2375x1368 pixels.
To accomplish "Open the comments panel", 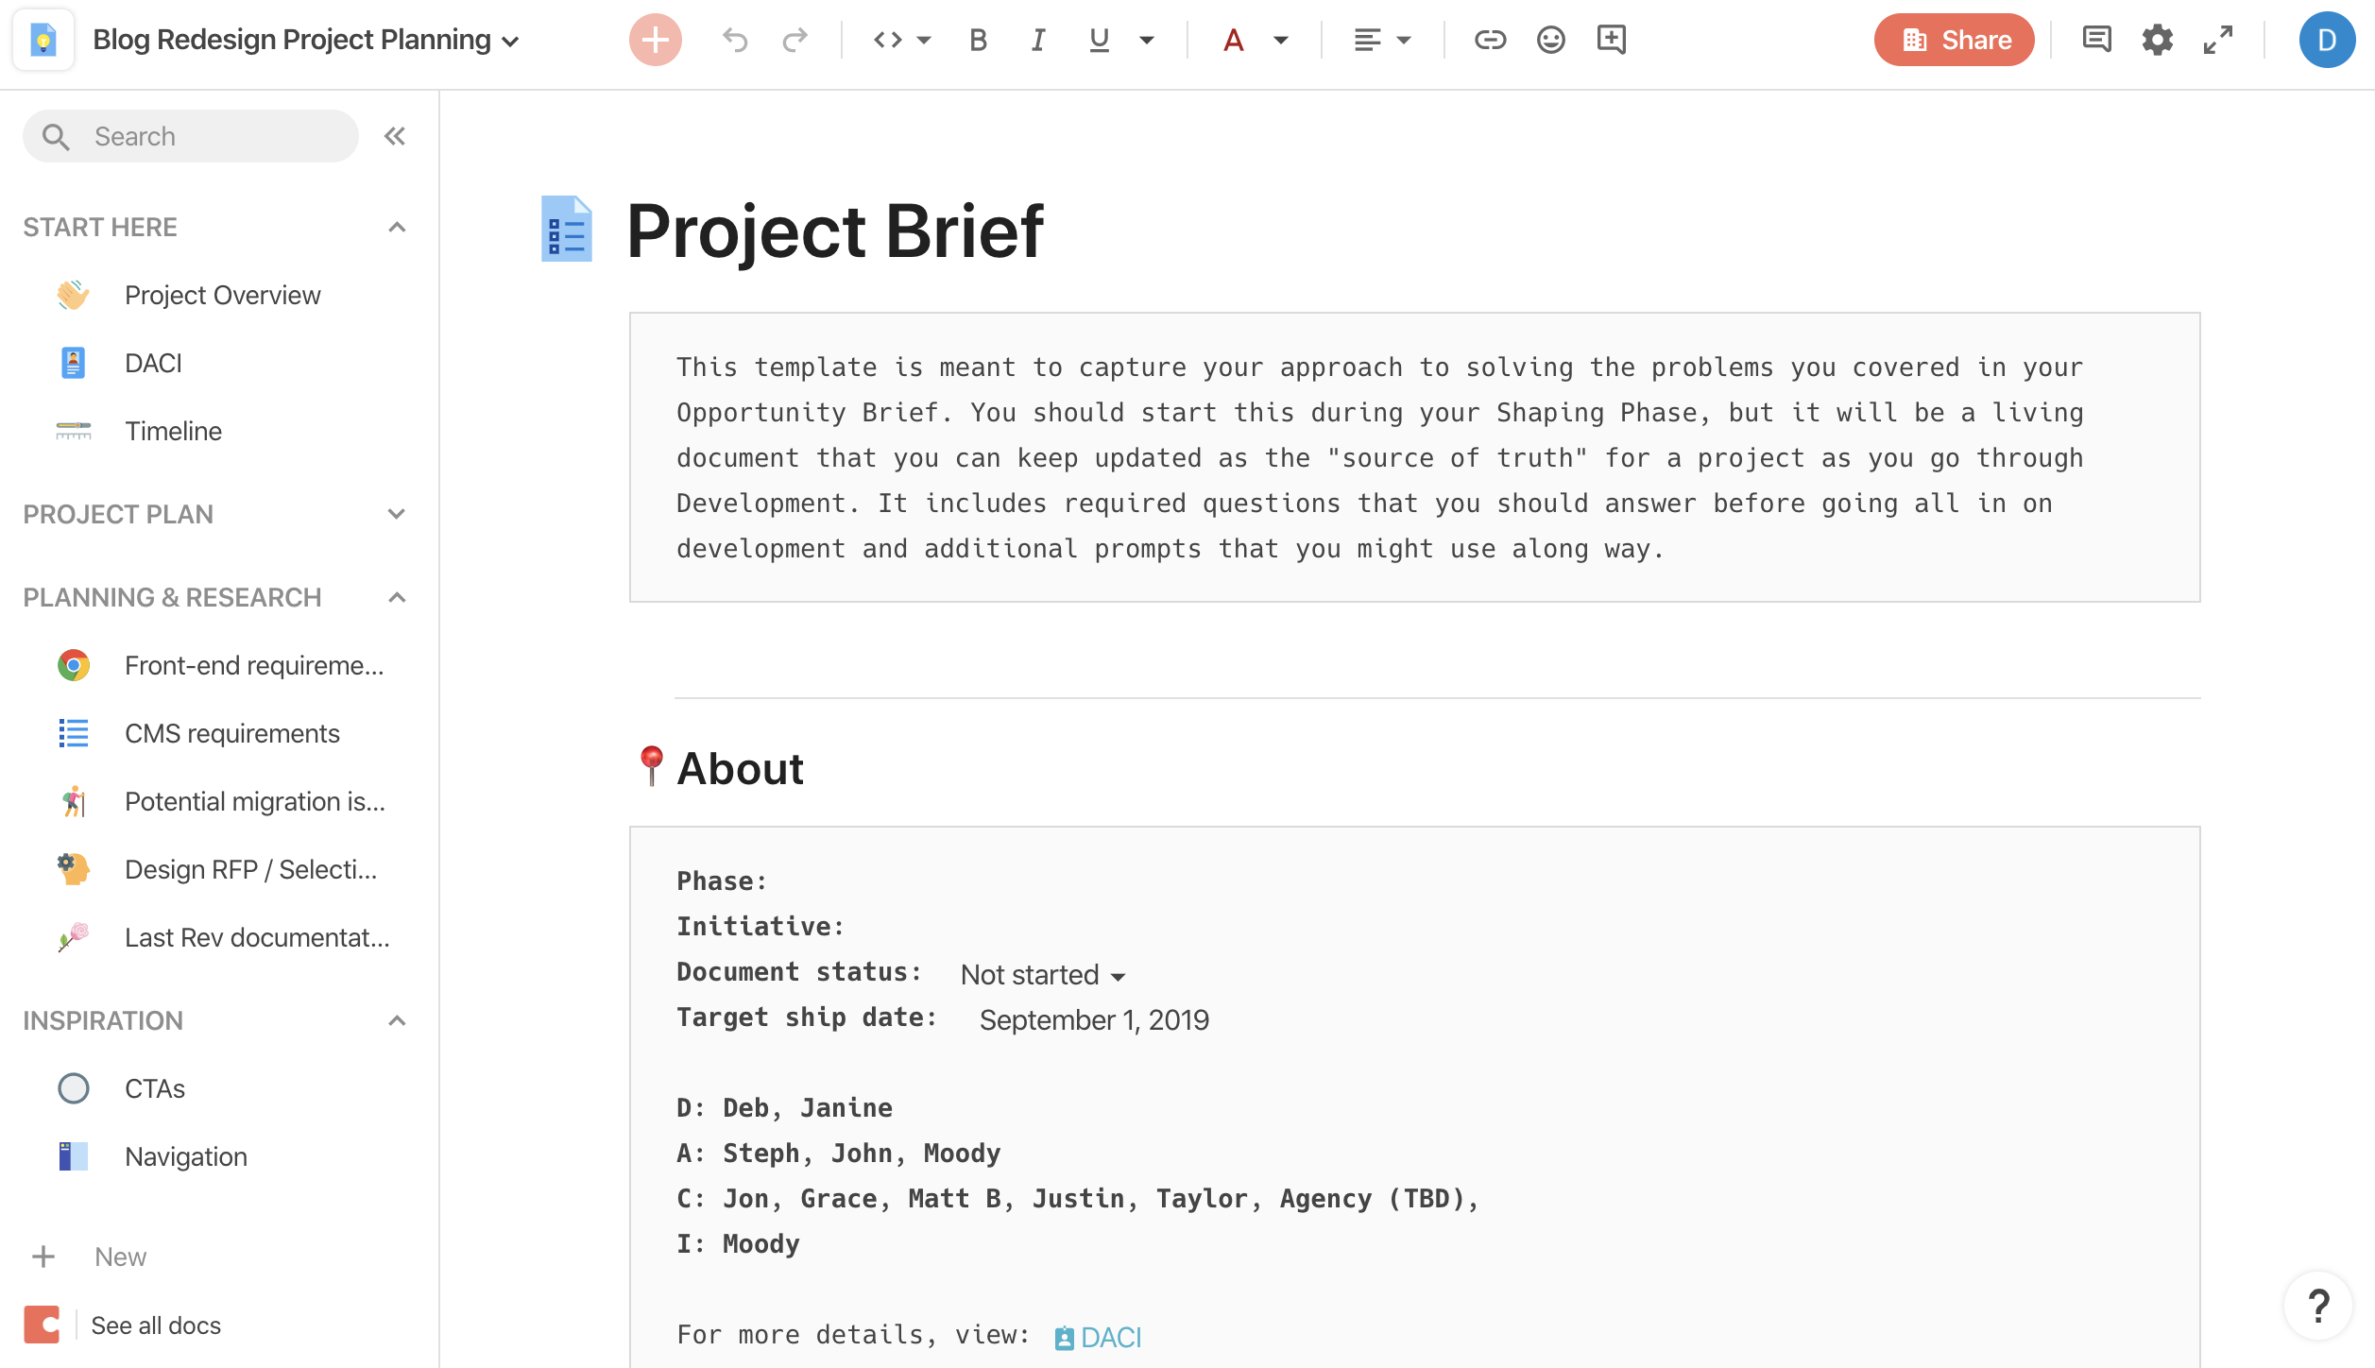I will [2096, 40].
